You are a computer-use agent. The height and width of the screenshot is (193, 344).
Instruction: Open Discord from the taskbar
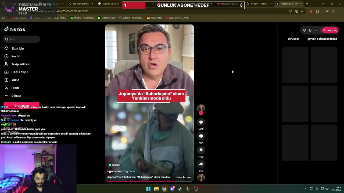(x=172, y=189)
